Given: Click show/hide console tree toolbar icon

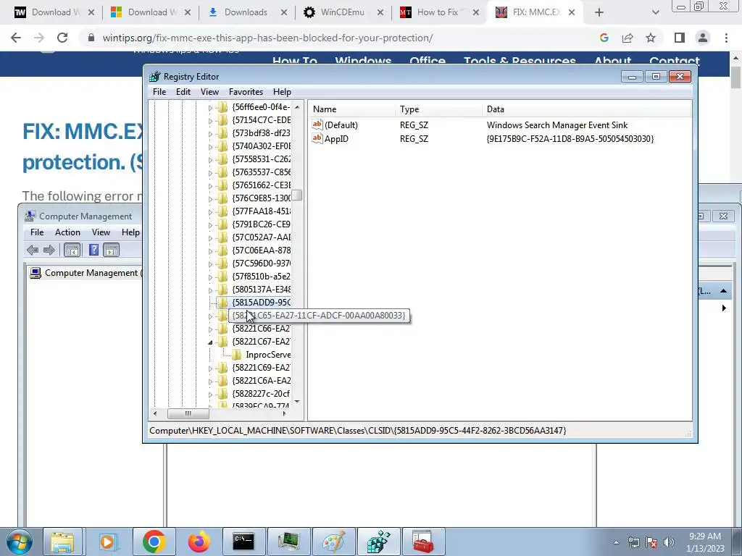Looking at the screenshot, I should click(72, 250).
